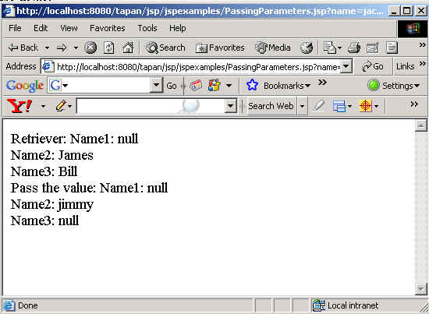Open the History icon in toolbar
The image size is (429, 314).
pyautogui.click(x=307, y=48)
